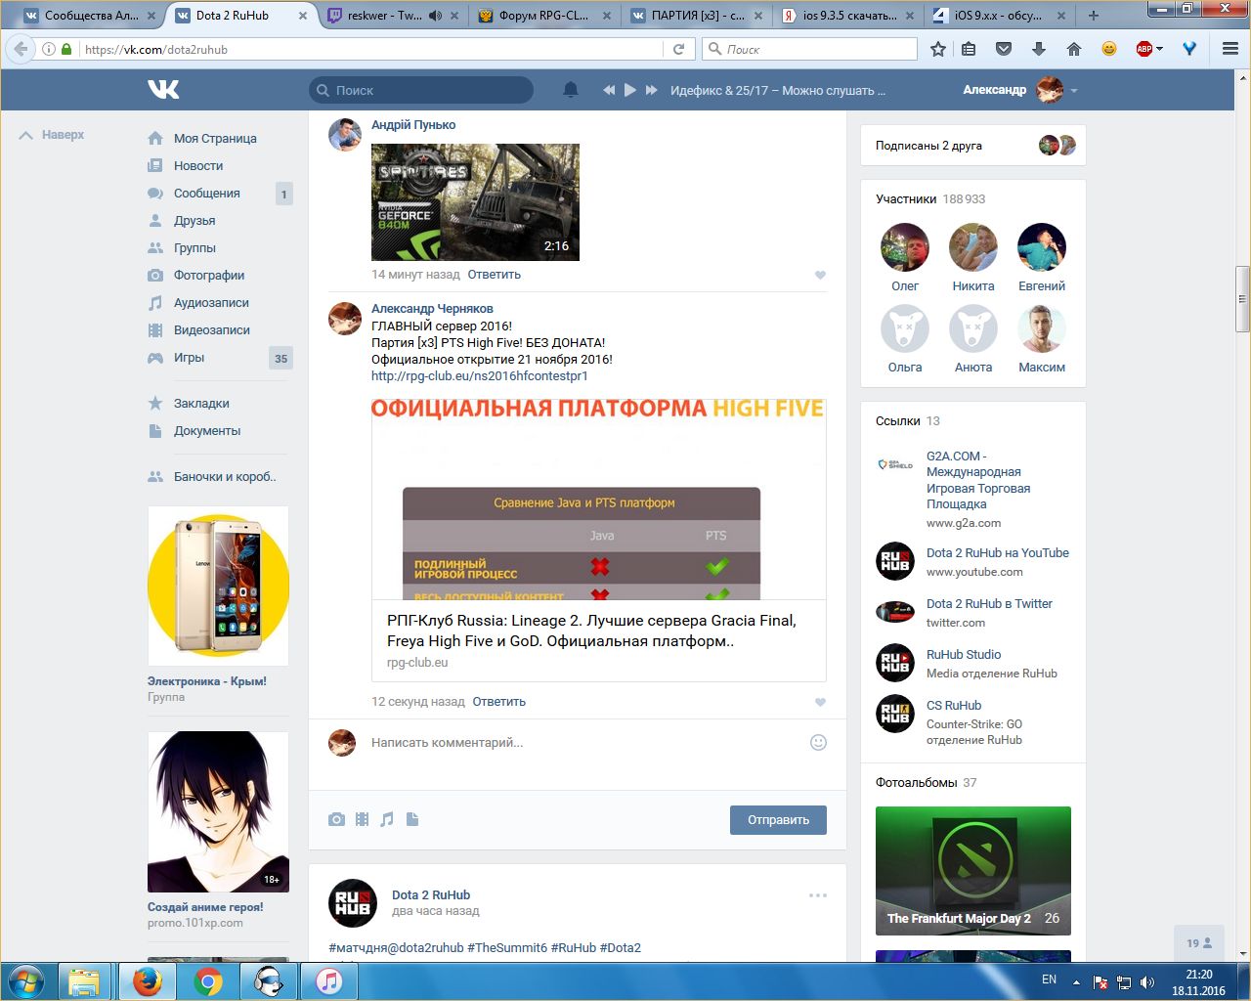Image resolution: width=1251 pixels, height=1001 pixels.
Task: Open Андрій Пунько profile name
Action: [x=413, y=125]
